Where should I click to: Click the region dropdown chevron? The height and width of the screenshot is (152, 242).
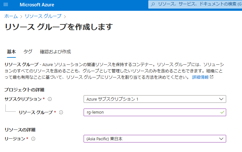coord(221,139)
